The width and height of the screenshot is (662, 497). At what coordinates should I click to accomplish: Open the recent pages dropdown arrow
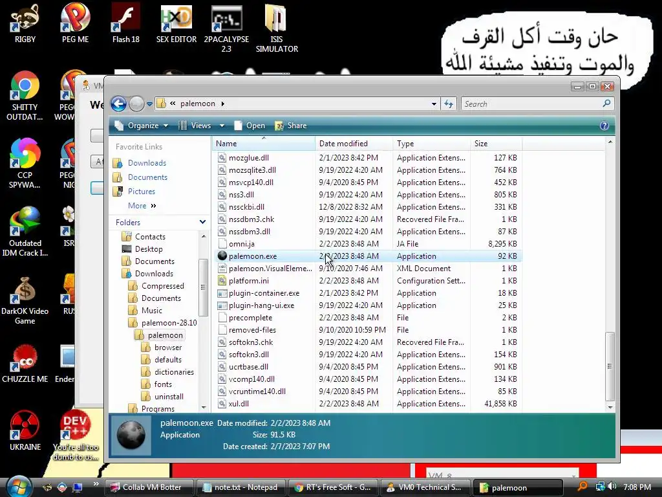[x=149, y=104]
